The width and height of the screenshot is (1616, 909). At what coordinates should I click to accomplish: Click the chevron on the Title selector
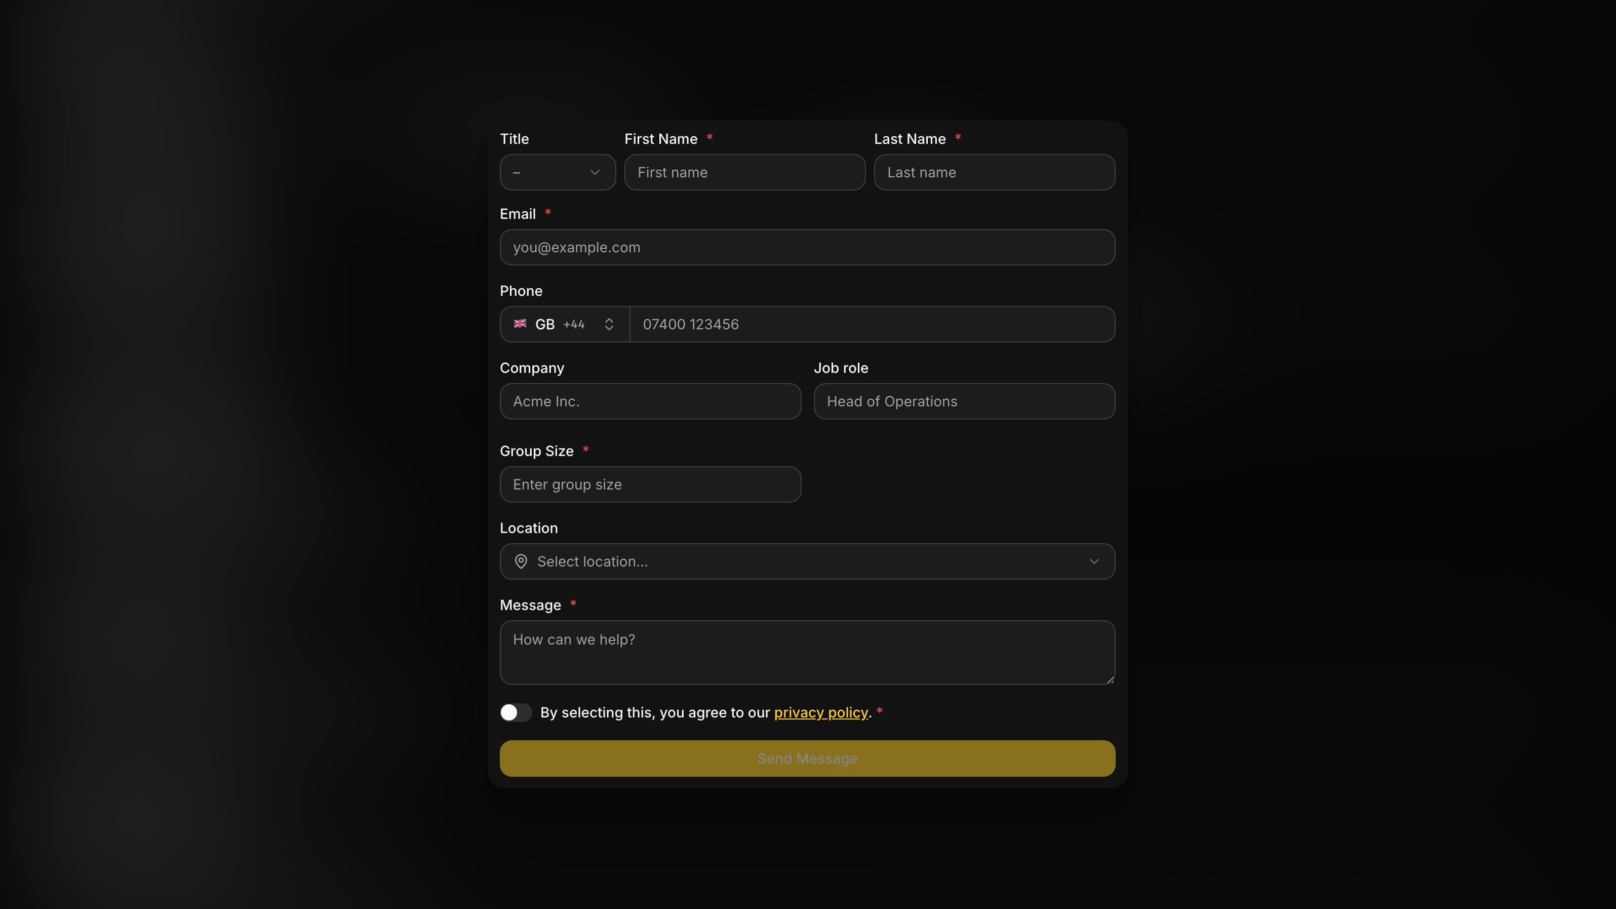point(595,172)
